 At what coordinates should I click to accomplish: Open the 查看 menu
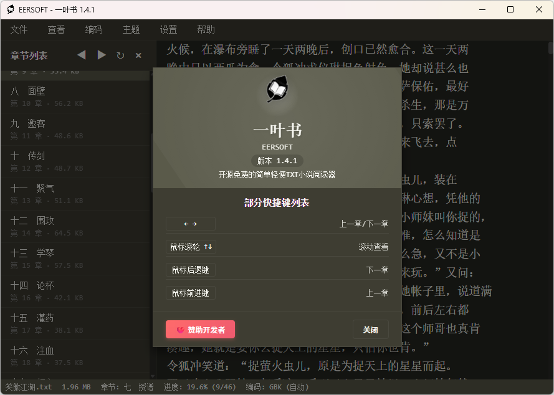[56, 29]
